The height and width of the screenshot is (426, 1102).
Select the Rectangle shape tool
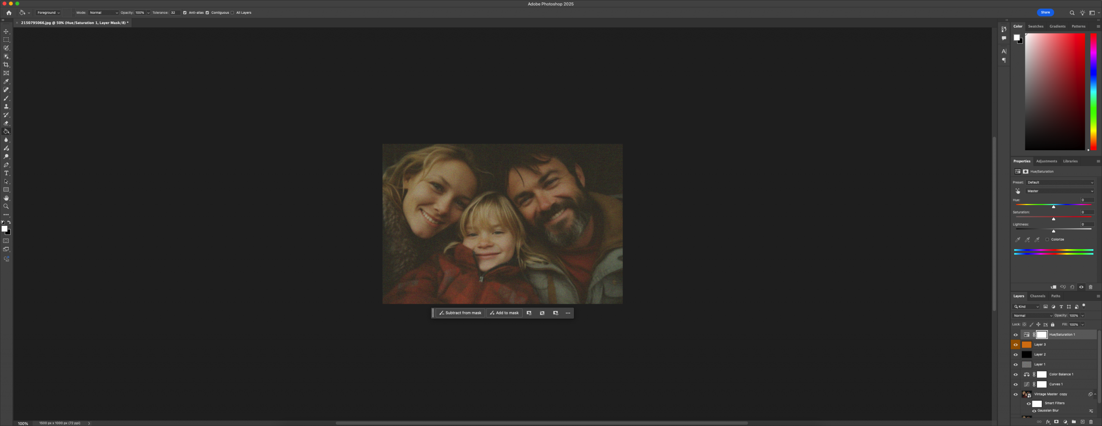pyautogui.click(x=6, y=190)
